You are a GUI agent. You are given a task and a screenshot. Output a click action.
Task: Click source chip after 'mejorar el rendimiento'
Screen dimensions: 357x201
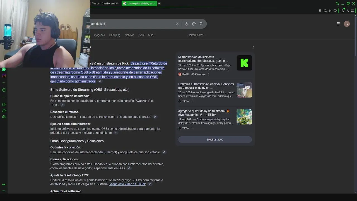116,133
